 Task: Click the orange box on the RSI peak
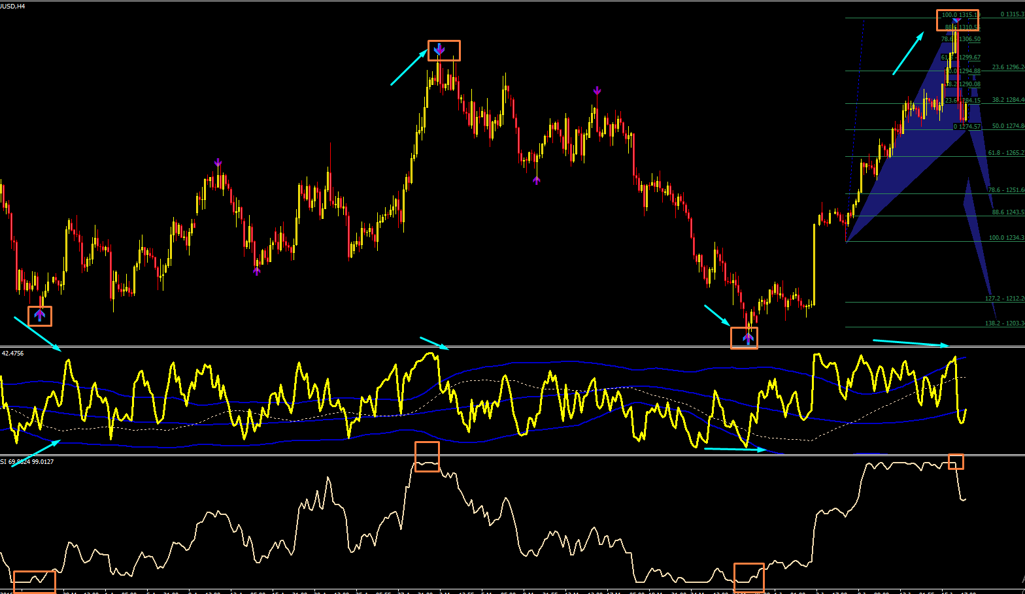point(428,457)
